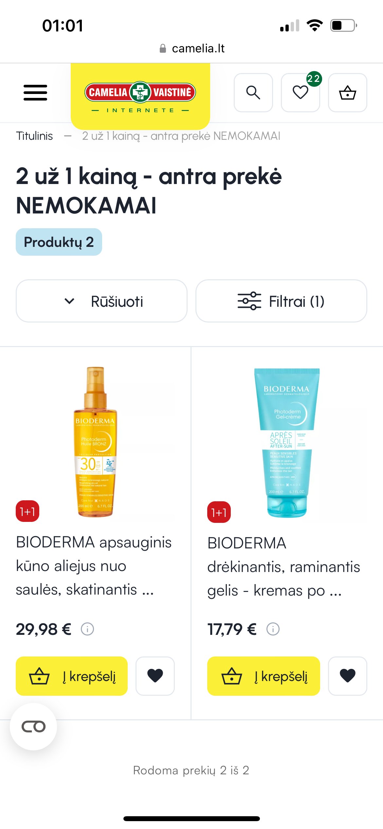Image resolution: width=383 pixels, height=829 pixels.
Task: Expand the Rūšiuoti sort dropdown
Action: [x=101, y=301]
